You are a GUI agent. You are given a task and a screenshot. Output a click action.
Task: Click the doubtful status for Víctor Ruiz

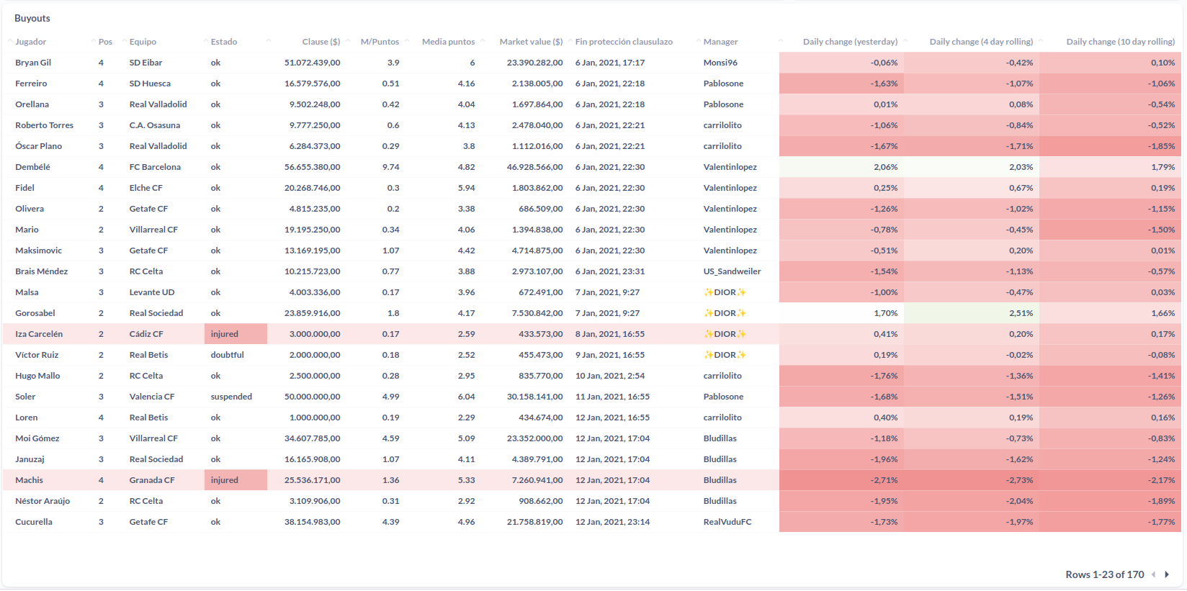tap(228, 355)
